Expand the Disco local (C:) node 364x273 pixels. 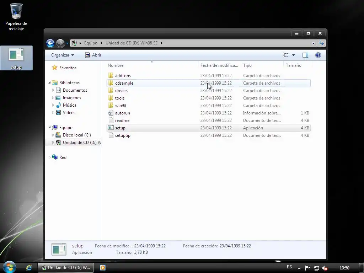tap(53, 135)
